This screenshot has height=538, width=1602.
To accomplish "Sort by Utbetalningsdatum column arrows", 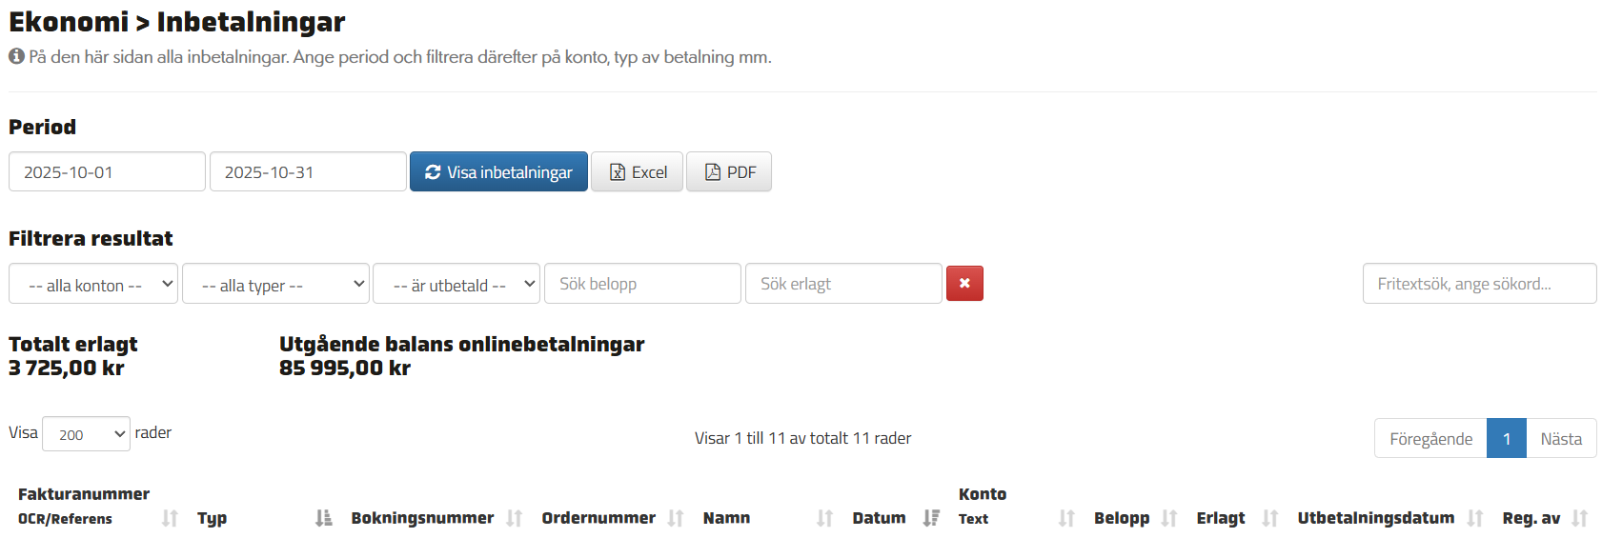I will 1474,518.
